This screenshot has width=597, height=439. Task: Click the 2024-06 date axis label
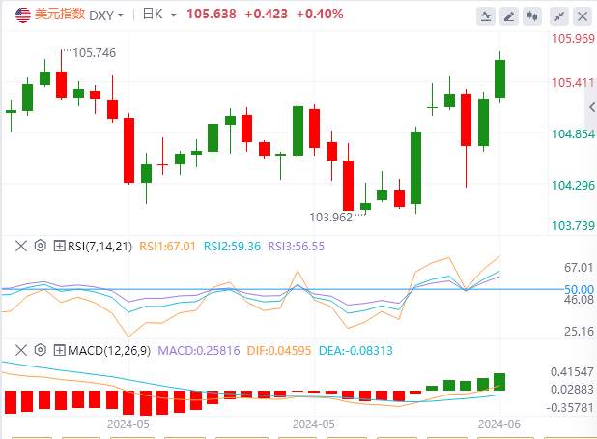499,424
